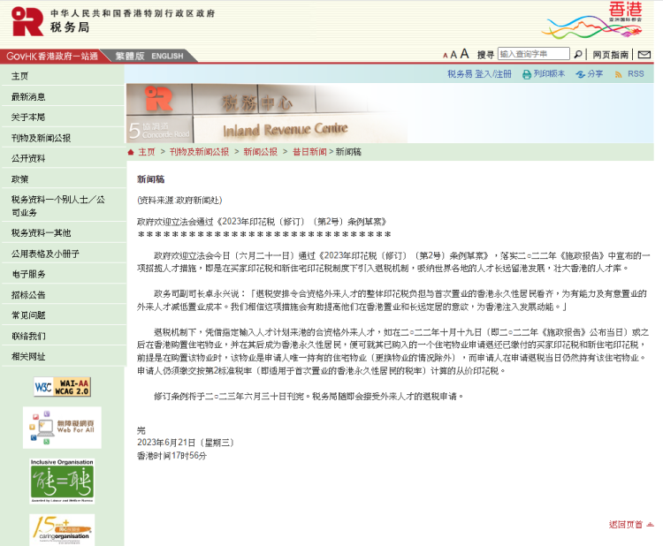Open the W3C WAI-AA WCAG 2.0 badge

point(62,387)
